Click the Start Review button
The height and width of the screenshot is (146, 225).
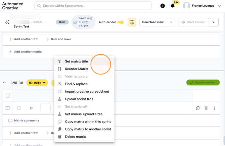pos(193,22)
